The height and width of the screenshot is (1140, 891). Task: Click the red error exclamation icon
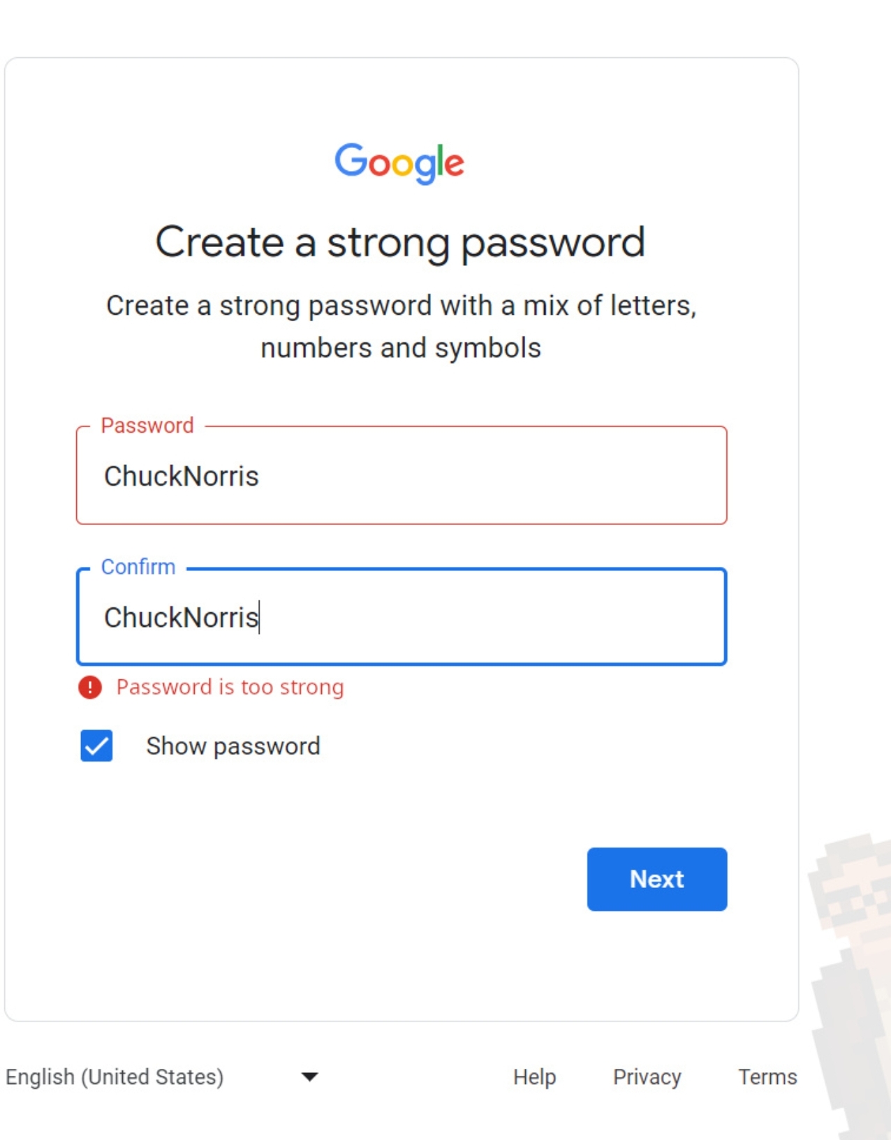pos(90,688)
